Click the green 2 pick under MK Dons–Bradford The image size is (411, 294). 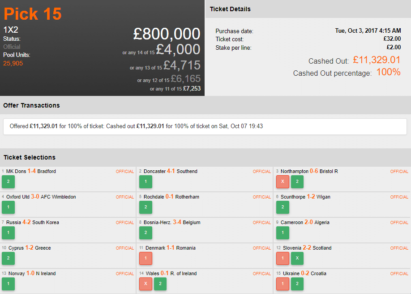(x=8, y=182)
